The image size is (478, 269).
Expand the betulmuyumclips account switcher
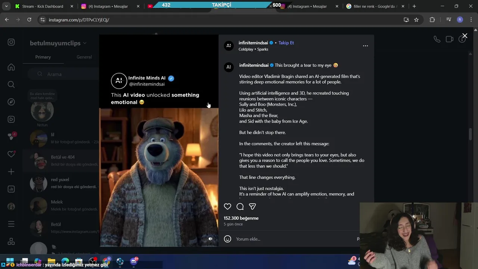58,43
